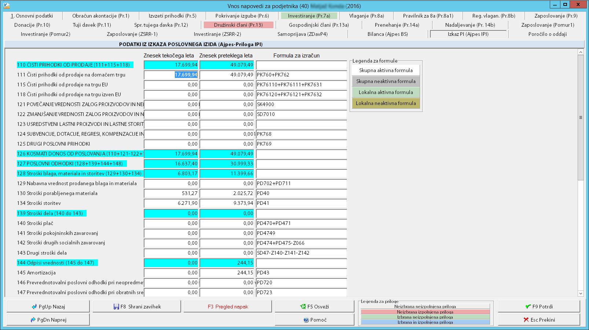Click the Neizbrana izpolnjena priloga red legend bar
This screenshot has height=330, width=589.
coord(425,312)
